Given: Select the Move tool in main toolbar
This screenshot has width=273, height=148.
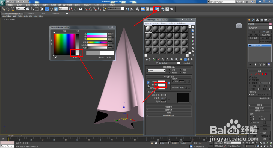Looking at the screenshot, I should point(47,9).
